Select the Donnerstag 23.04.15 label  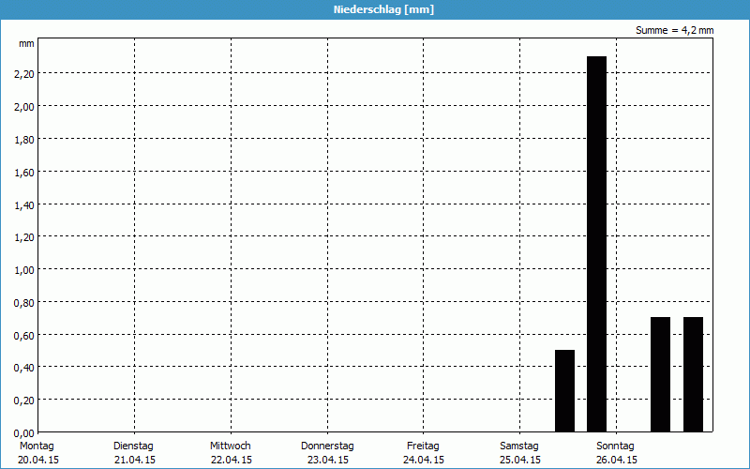point(327,452)
